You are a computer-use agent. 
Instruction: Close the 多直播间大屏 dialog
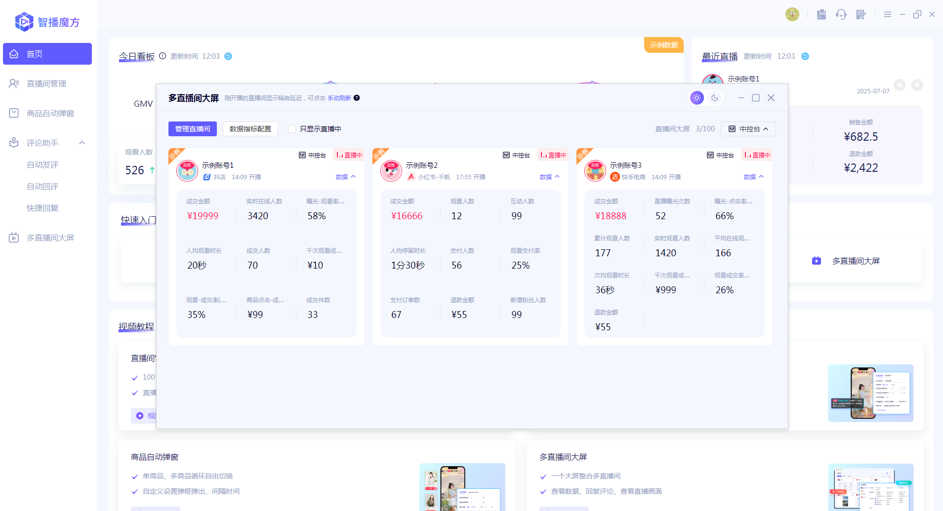click(x=771, y=98)
